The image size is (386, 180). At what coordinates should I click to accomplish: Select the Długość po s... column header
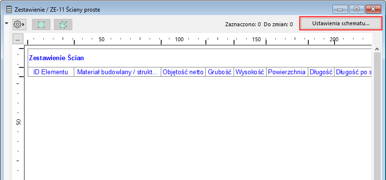pos(353,72)
